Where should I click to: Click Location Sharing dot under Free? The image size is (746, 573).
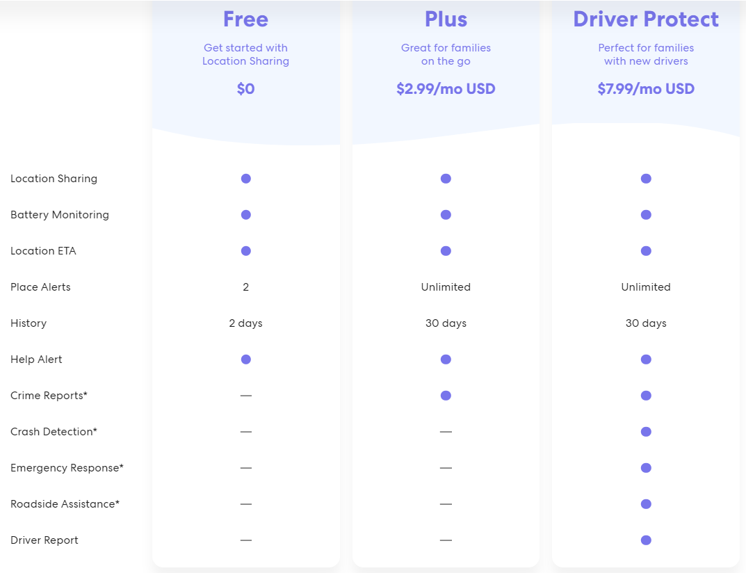[245, 179]
